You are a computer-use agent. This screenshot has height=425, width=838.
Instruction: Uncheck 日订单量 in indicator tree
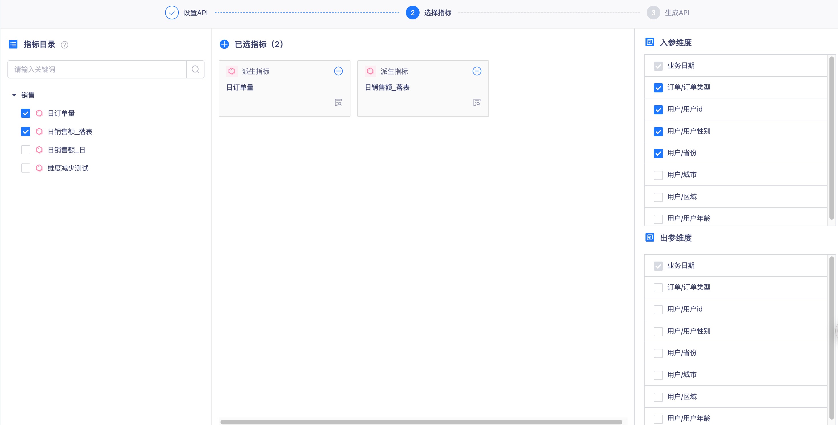tap(26, 113)
